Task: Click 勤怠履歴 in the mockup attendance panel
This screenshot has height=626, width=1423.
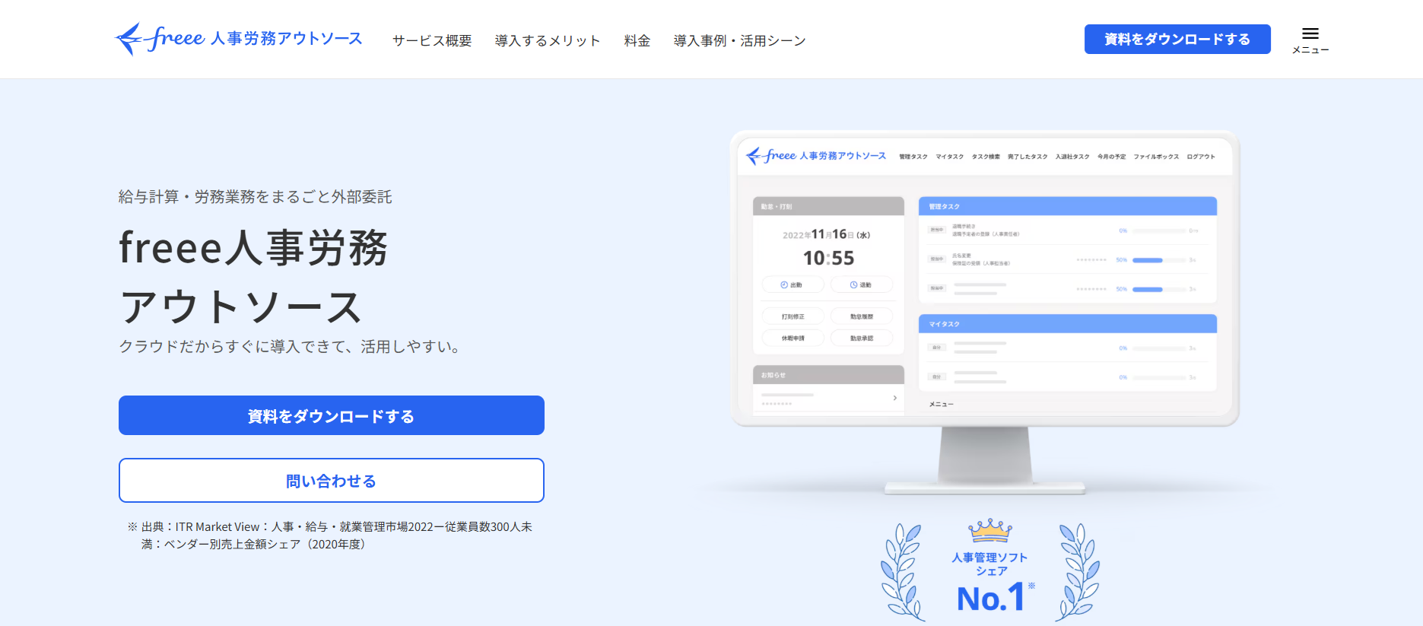Action: [861, 316]
